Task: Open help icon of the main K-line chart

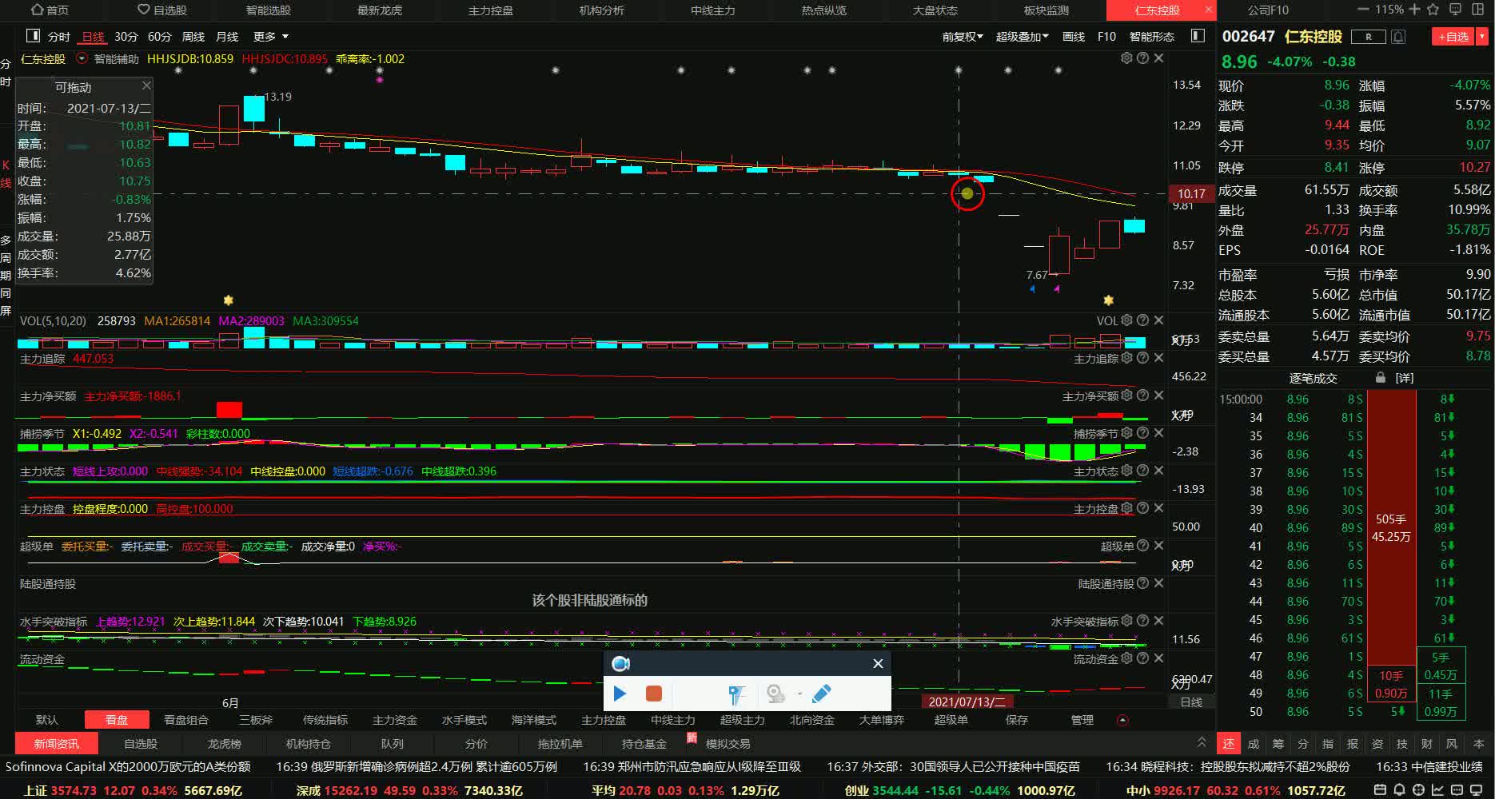Action: tap(1142, 58)
